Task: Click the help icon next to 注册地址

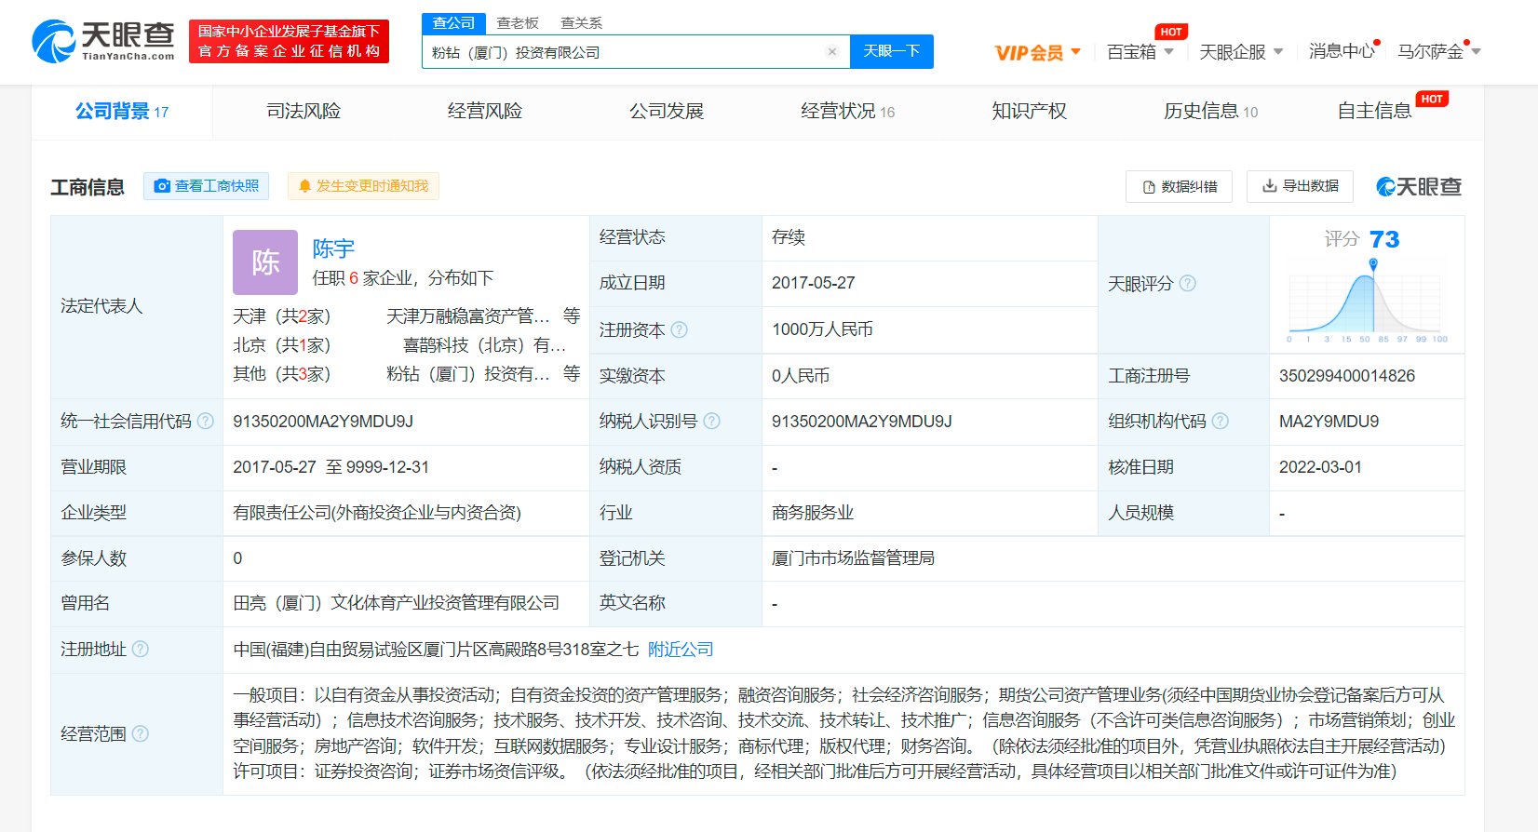Action: tap(141, 649)
